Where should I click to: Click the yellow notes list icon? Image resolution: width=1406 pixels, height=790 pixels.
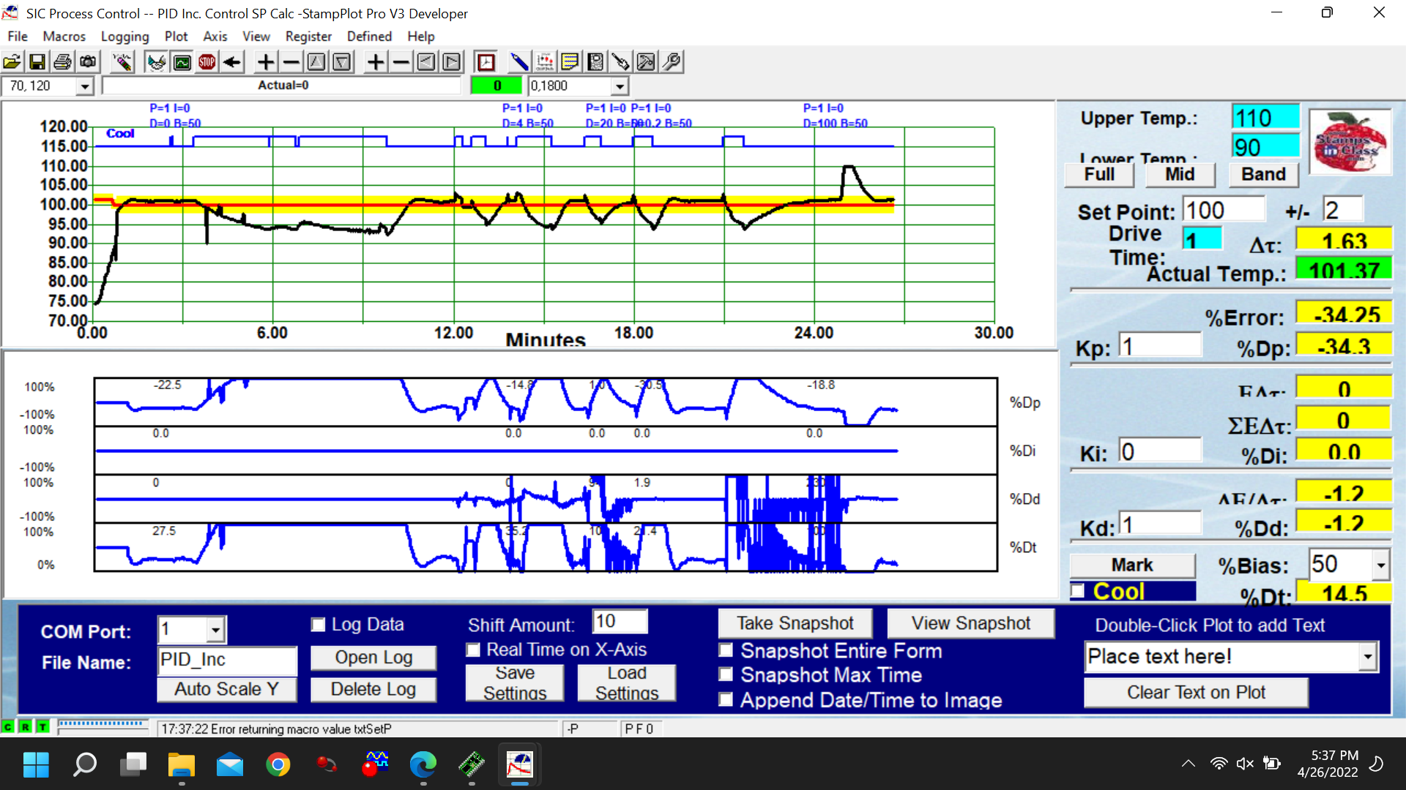click(x=570, y=62)
